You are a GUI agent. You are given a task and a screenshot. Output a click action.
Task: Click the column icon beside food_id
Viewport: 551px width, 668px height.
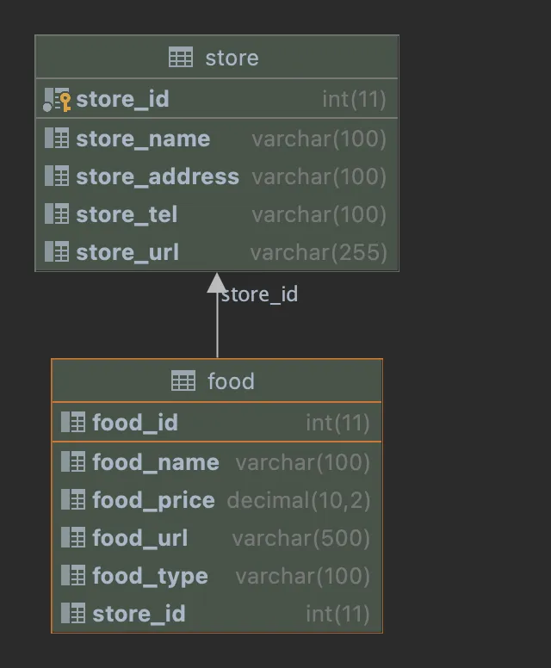73,422
